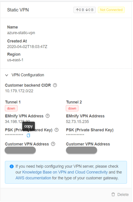Click the trash icon next to Delete
Image resolution: width=133 pixels, height=202 pixels.
point(113,194)
